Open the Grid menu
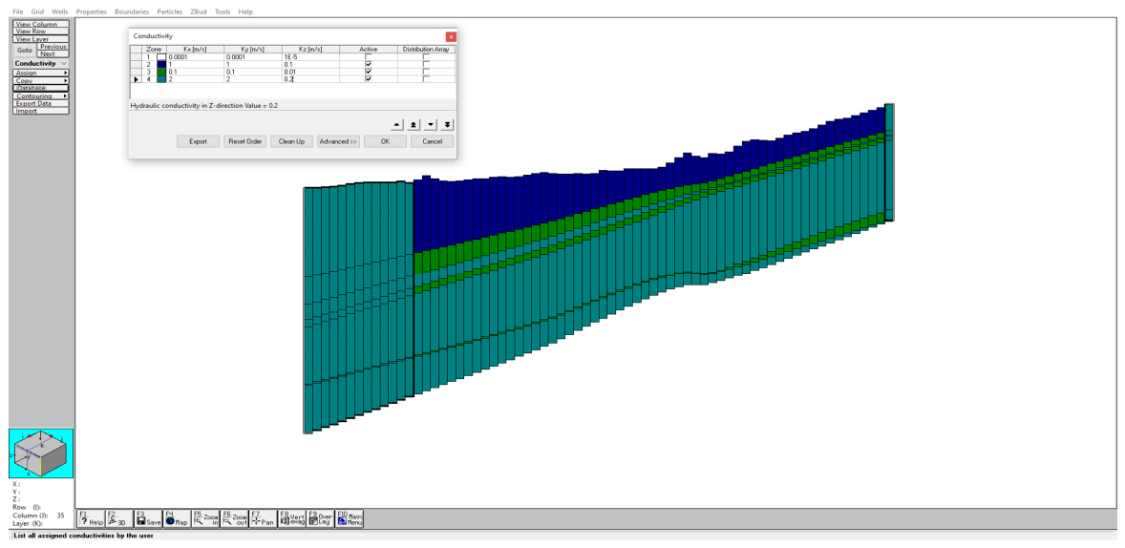Viewport: 1125px width, 548px height. [37, 12]
